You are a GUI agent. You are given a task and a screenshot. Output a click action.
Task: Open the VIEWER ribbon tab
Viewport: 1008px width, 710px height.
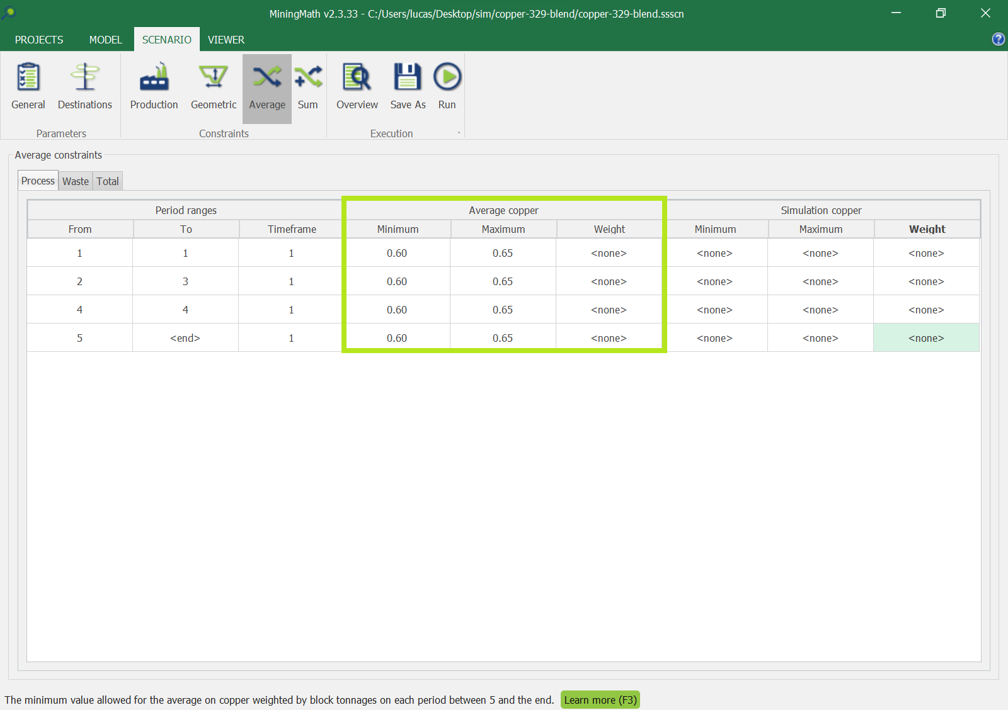coord(226,40)
